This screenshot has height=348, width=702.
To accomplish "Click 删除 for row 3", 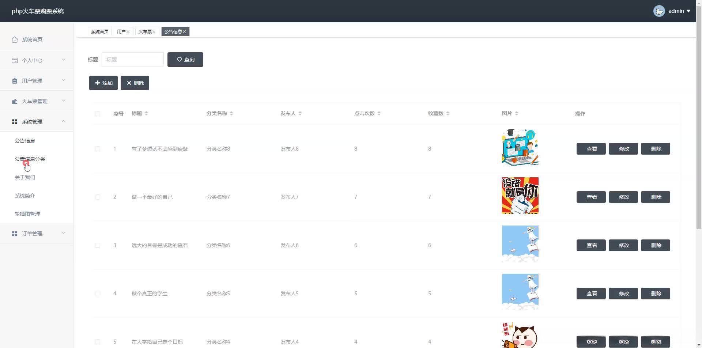I will (656, 245).
